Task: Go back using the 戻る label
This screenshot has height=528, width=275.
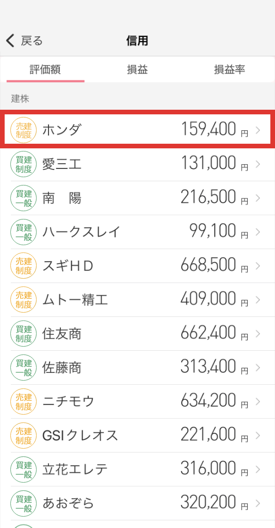Action: [32, 41]
